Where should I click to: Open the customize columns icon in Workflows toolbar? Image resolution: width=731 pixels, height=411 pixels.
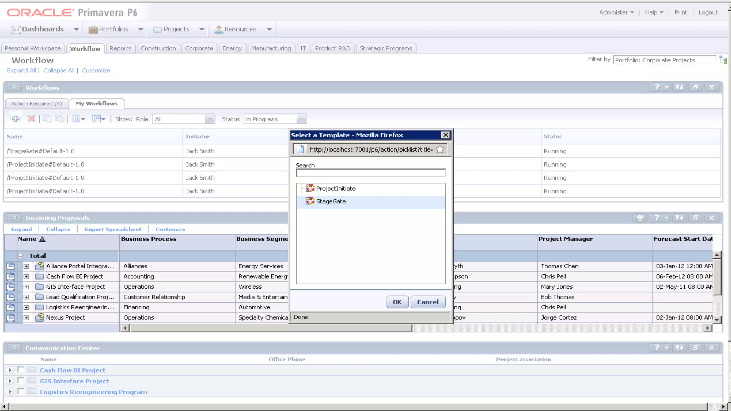tap(79, 119)
